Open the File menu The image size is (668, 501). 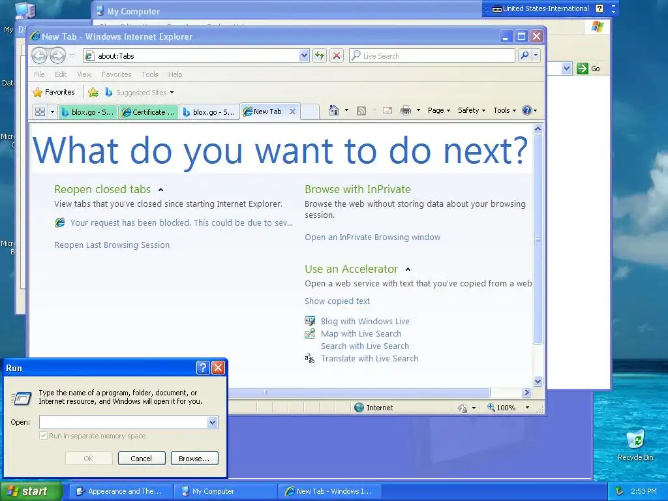pyautogui.click(x=39, y=74)
